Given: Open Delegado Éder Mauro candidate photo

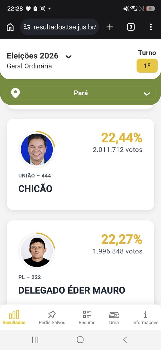Looking at the screenshot, I should [x=37, y=251].
